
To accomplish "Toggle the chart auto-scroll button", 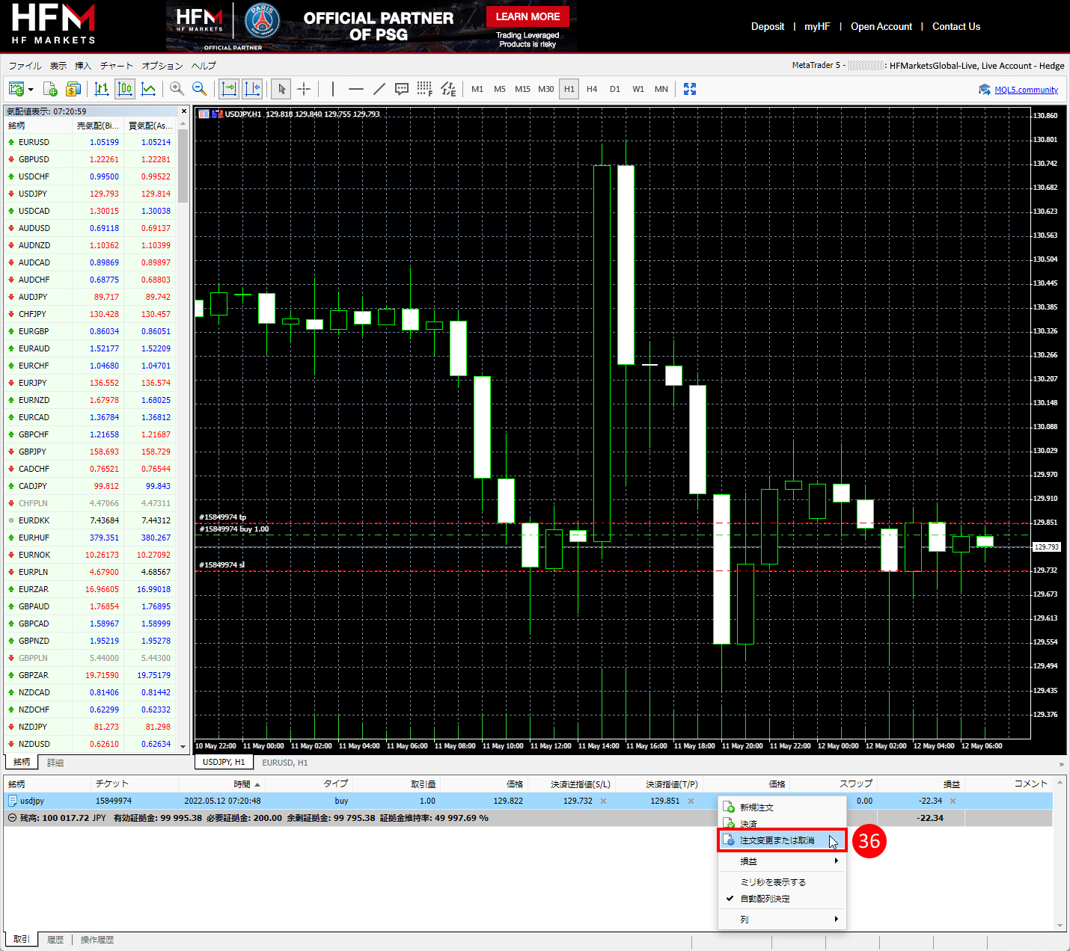I will click(229, 89).
